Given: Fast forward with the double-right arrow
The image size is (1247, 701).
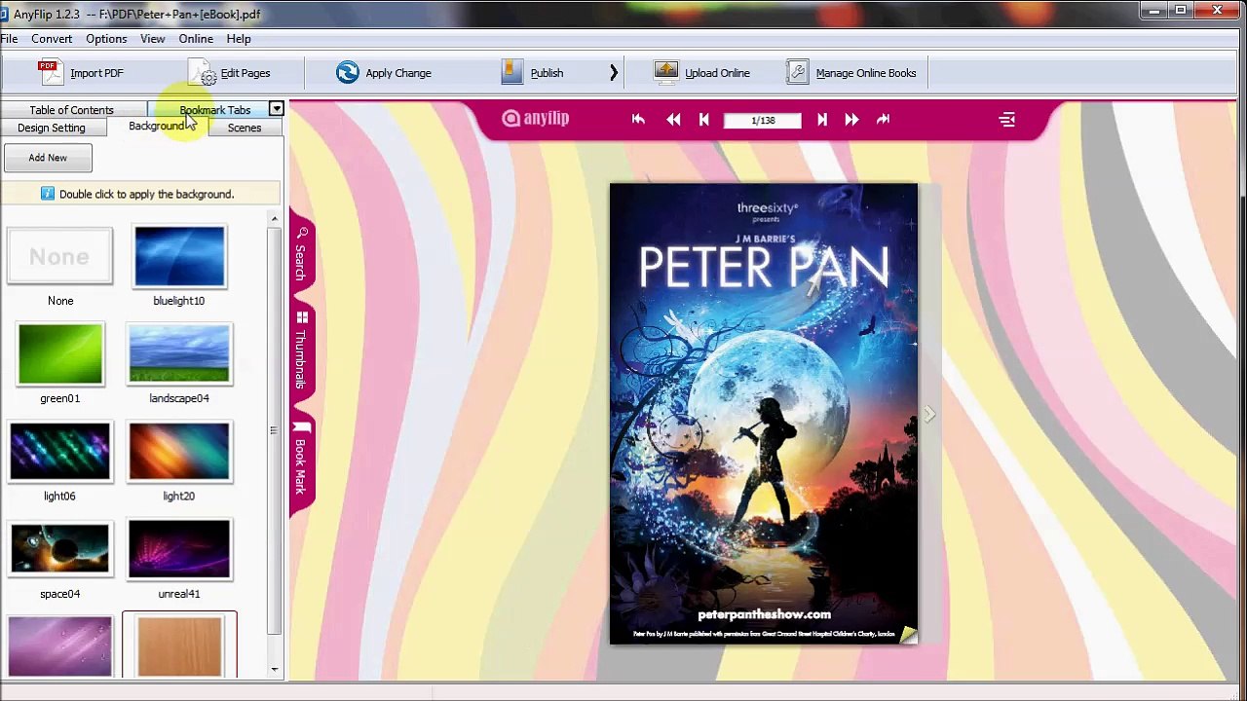Looking at the screenshot, I should click(x=851, y=119).
